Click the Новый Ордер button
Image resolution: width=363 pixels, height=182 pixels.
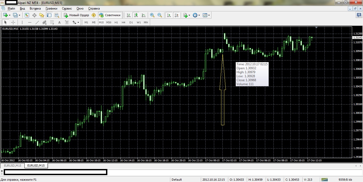(76, 15)
